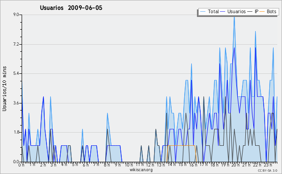This screenshot has width=282, height=174.
Task: Click the '21 h' x-axis label
Action: tap(246, 165)
